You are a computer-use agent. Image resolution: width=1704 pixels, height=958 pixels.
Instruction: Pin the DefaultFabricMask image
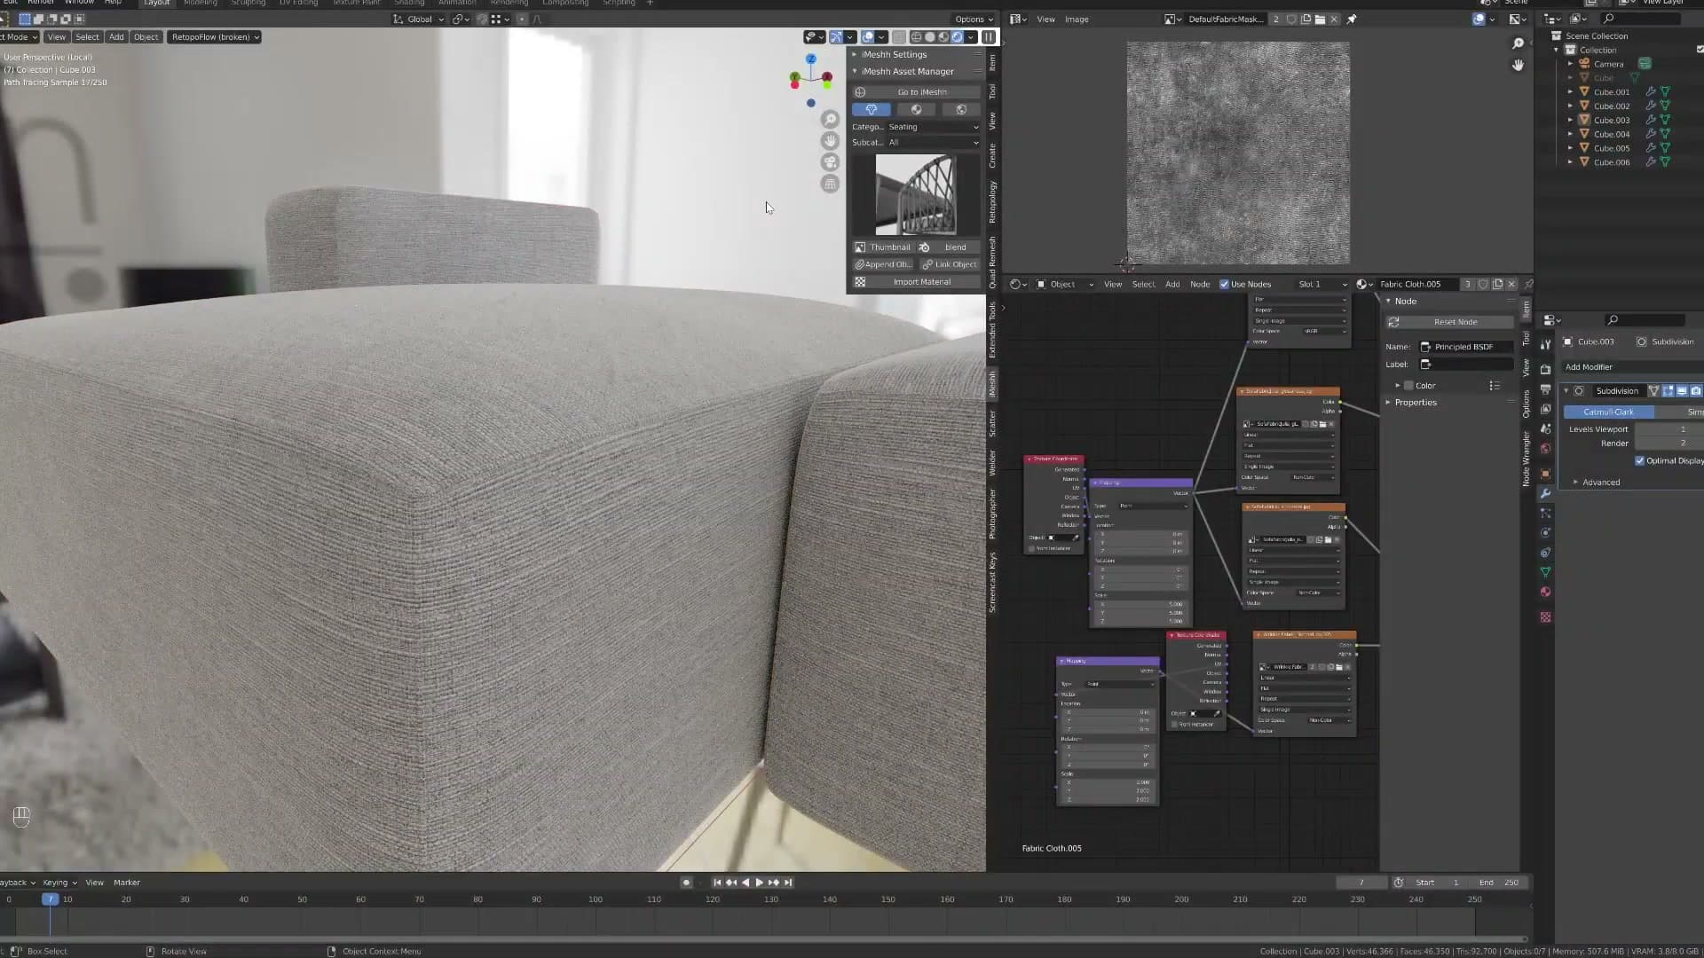[x=1352, y=20]
